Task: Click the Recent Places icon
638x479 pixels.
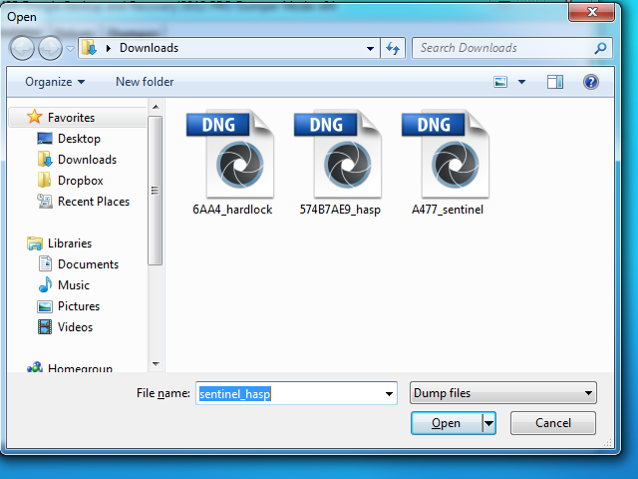Action: click(x=45, y=202)
